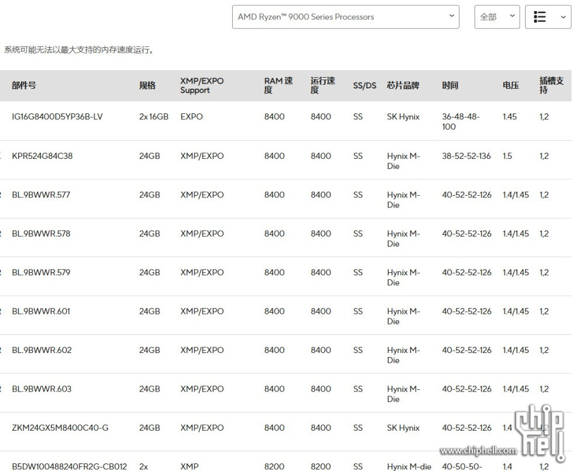Click the 插槽支持 column header
Viewport: 573px width, 471px height.
[551, 85]
